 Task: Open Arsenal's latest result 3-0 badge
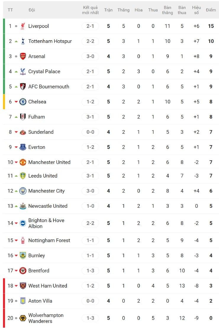coord(90,56)
